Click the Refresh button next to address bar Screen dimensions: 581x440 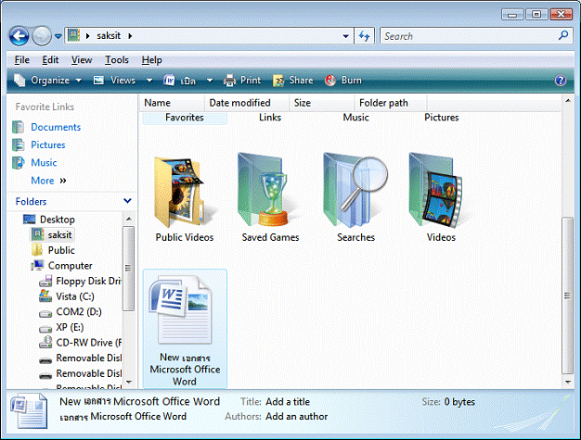[x=364, y=36]
